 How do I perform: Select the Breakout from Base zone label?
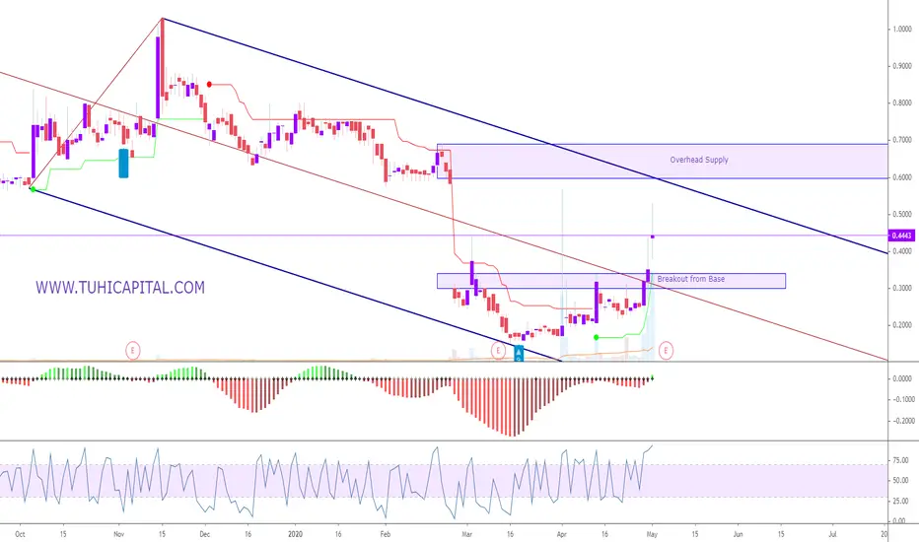click(x=691, y=279)
